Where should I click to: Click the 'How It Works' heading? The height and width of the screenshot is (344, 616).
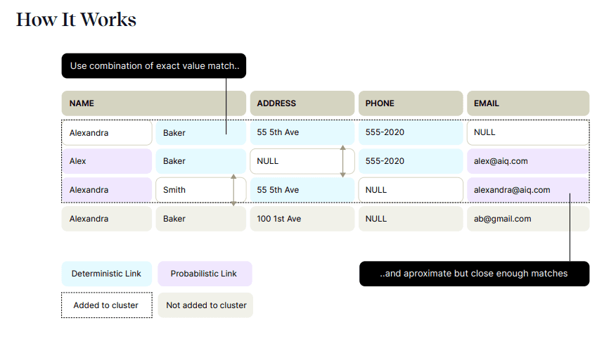tap(76, 20)
